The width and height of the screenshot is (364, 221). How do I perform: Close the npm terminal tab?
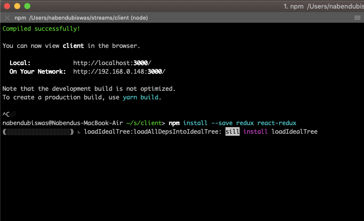(7, 18)
